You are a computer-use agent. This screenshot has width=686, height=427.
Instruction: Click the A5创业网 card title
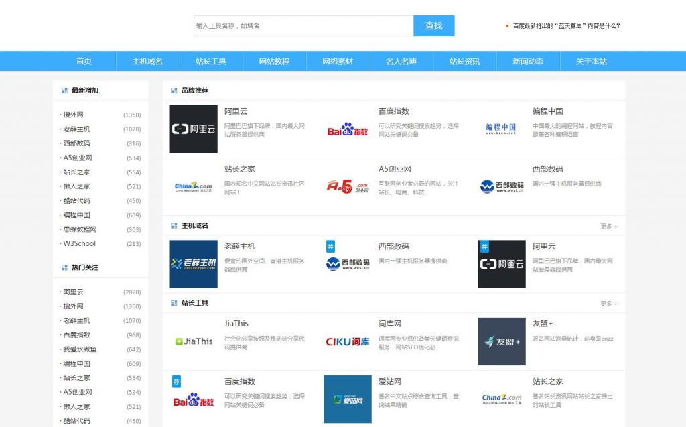point(395,169)
